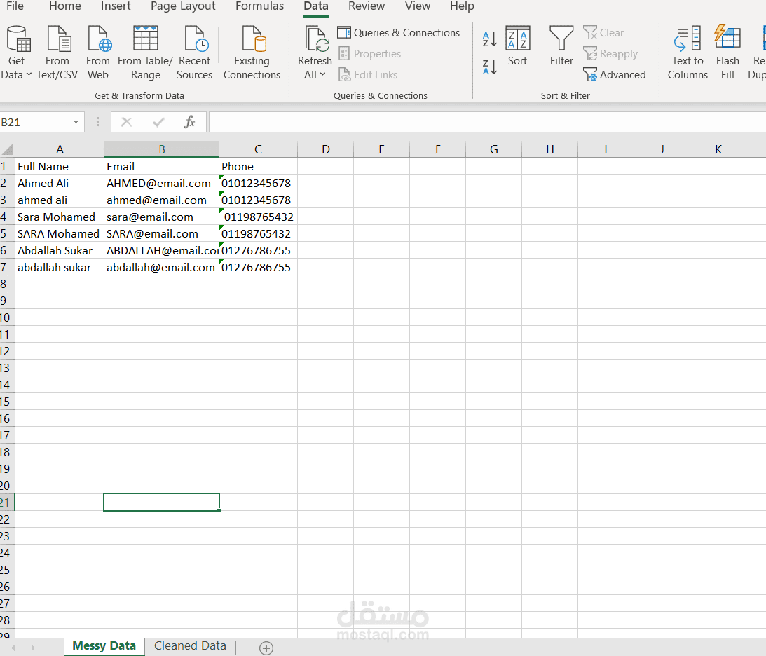Image resolution: width=766 pixels, height=656 pixels.
Task: Click the new sheet plus button
Action: 266,648
